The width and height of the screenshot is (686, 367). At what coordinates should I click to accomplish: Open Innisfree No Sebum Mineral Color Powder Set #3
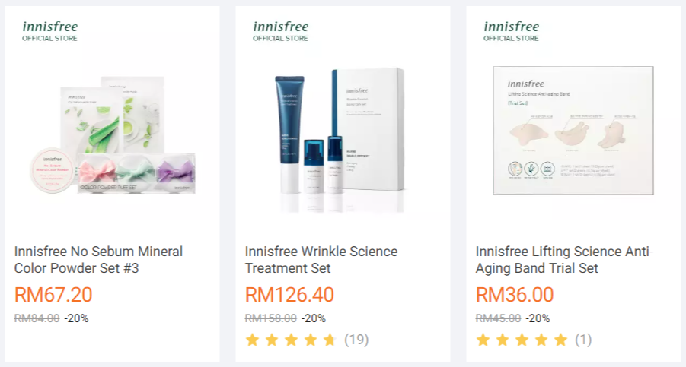pyautogui.click(x=98, y=260)
